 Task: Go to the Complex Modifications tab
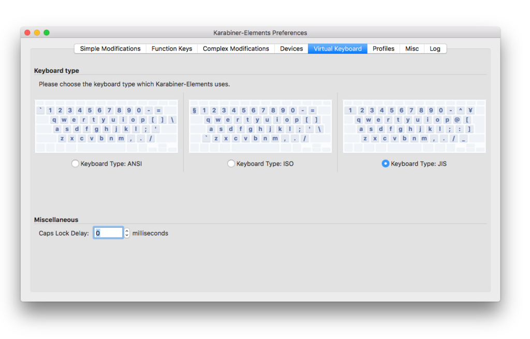tap(236, 49)
